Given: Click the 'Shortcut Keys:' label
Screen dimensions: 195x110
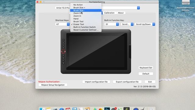Looking at the screenshot, I should pos(62,20).
